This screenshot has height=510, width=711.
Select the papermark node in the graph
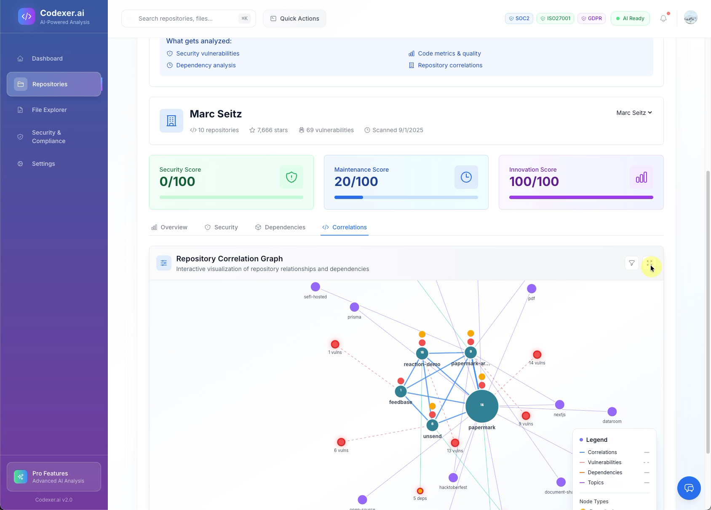click(481, 406)
